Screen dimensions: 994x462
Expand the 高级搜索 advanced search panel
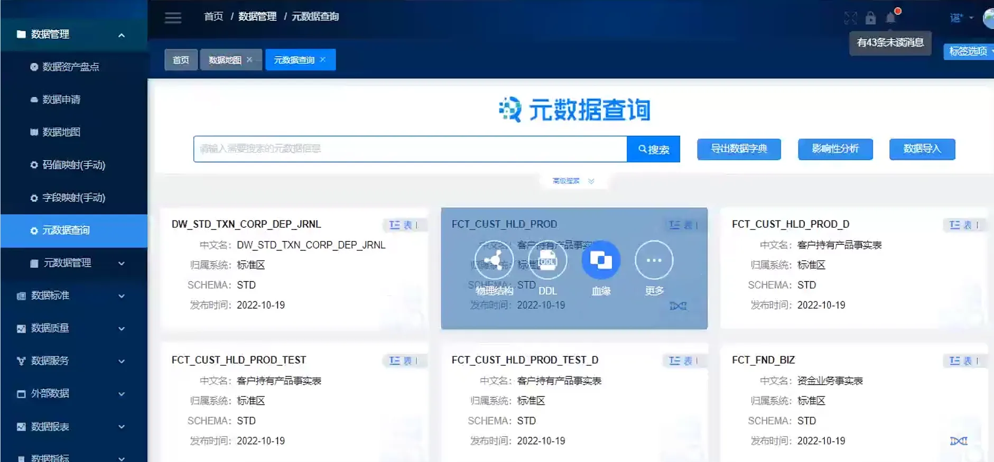573,181
